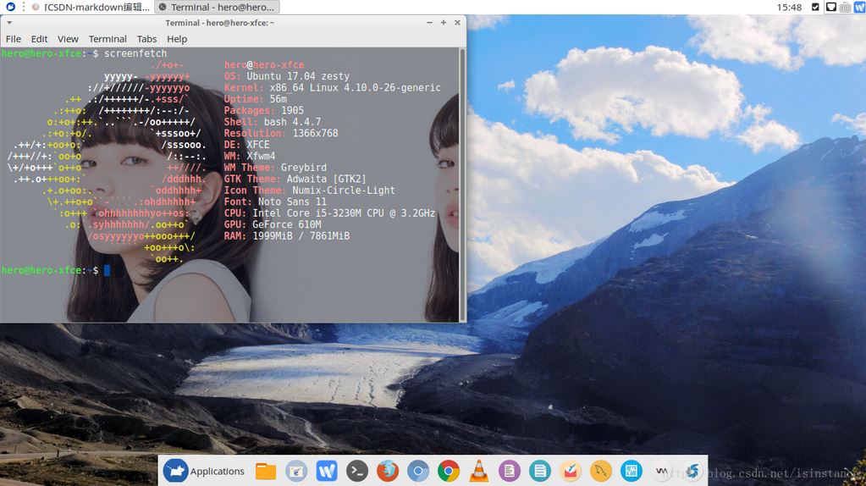Click the 'WM: Xfwm4' line
This screenshot has width=866, height=486.
click(250, 156)
